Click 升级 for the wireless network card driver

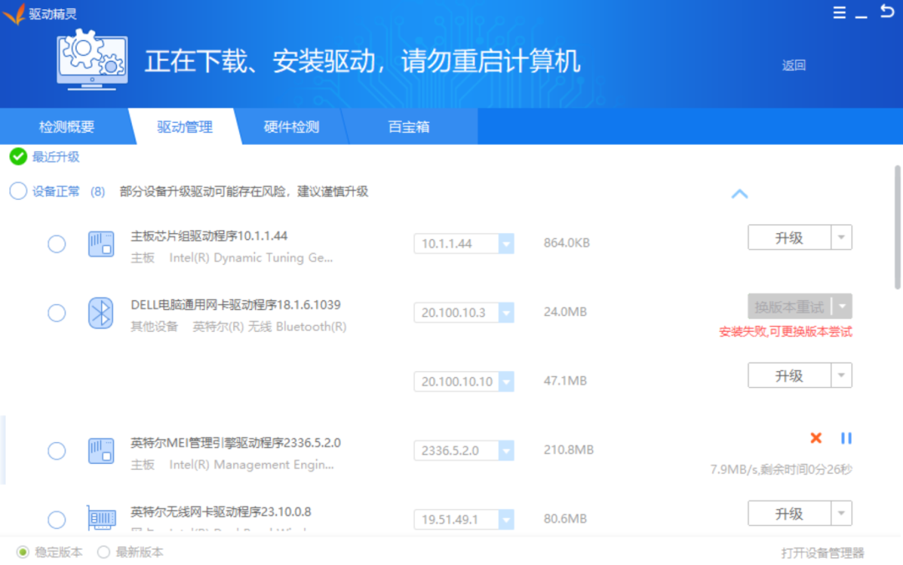(x=789, y=513)
